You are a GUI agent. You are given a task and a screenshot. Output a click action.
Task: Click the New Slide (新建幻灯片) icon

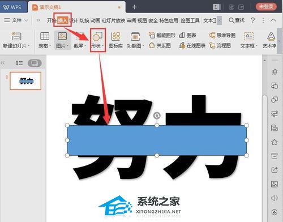click(16, 36)
